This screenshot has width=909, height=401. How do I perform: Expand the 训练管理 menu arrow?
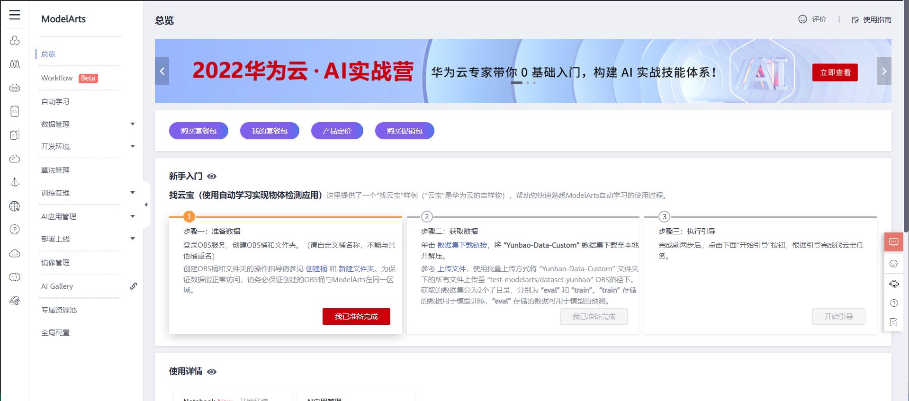click(x=133, y=193)
